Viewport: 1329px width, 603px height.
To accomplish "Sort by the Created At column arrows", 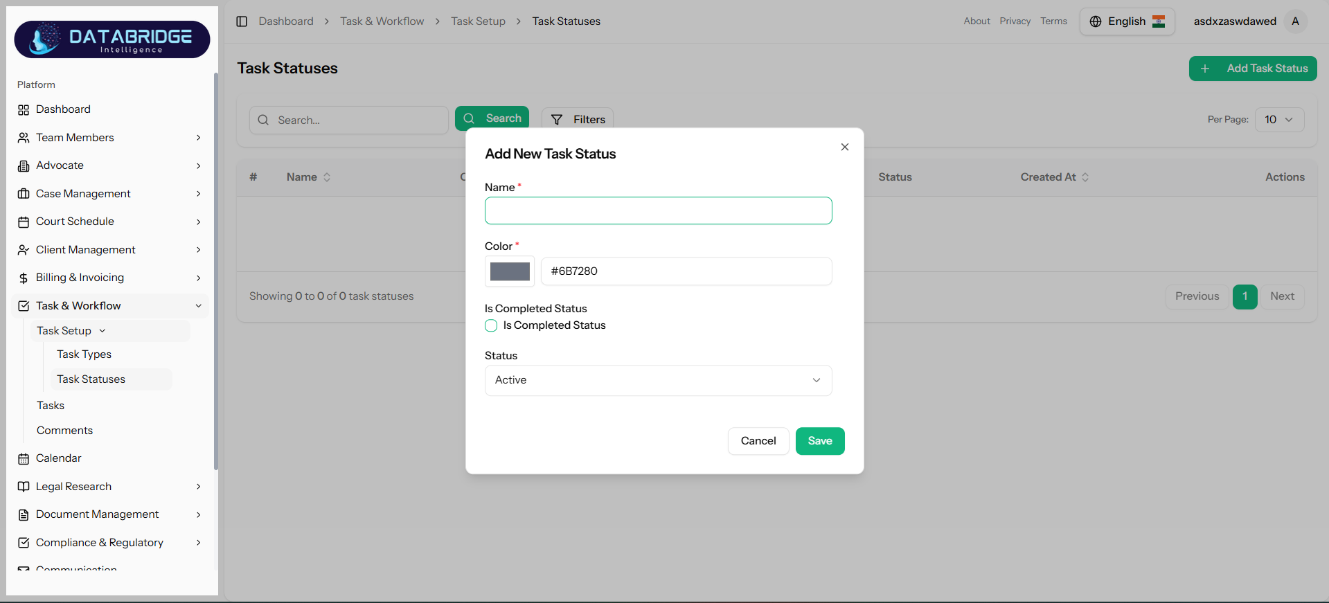I will click(x=1085, y=177).
